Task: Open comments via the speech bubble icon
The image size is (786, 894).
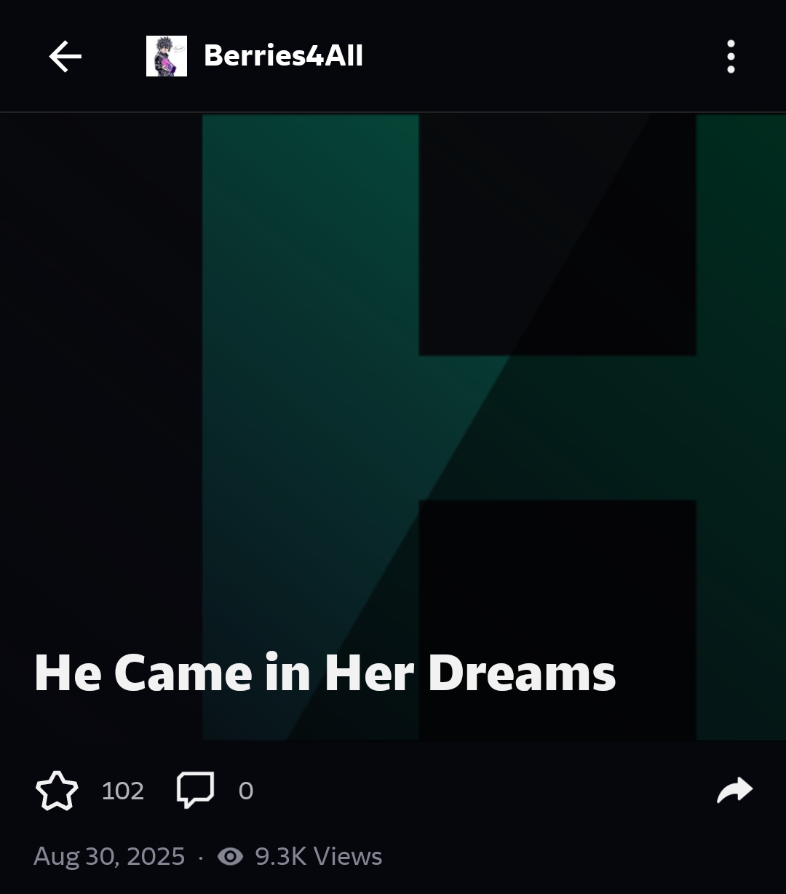Action: 196,790
